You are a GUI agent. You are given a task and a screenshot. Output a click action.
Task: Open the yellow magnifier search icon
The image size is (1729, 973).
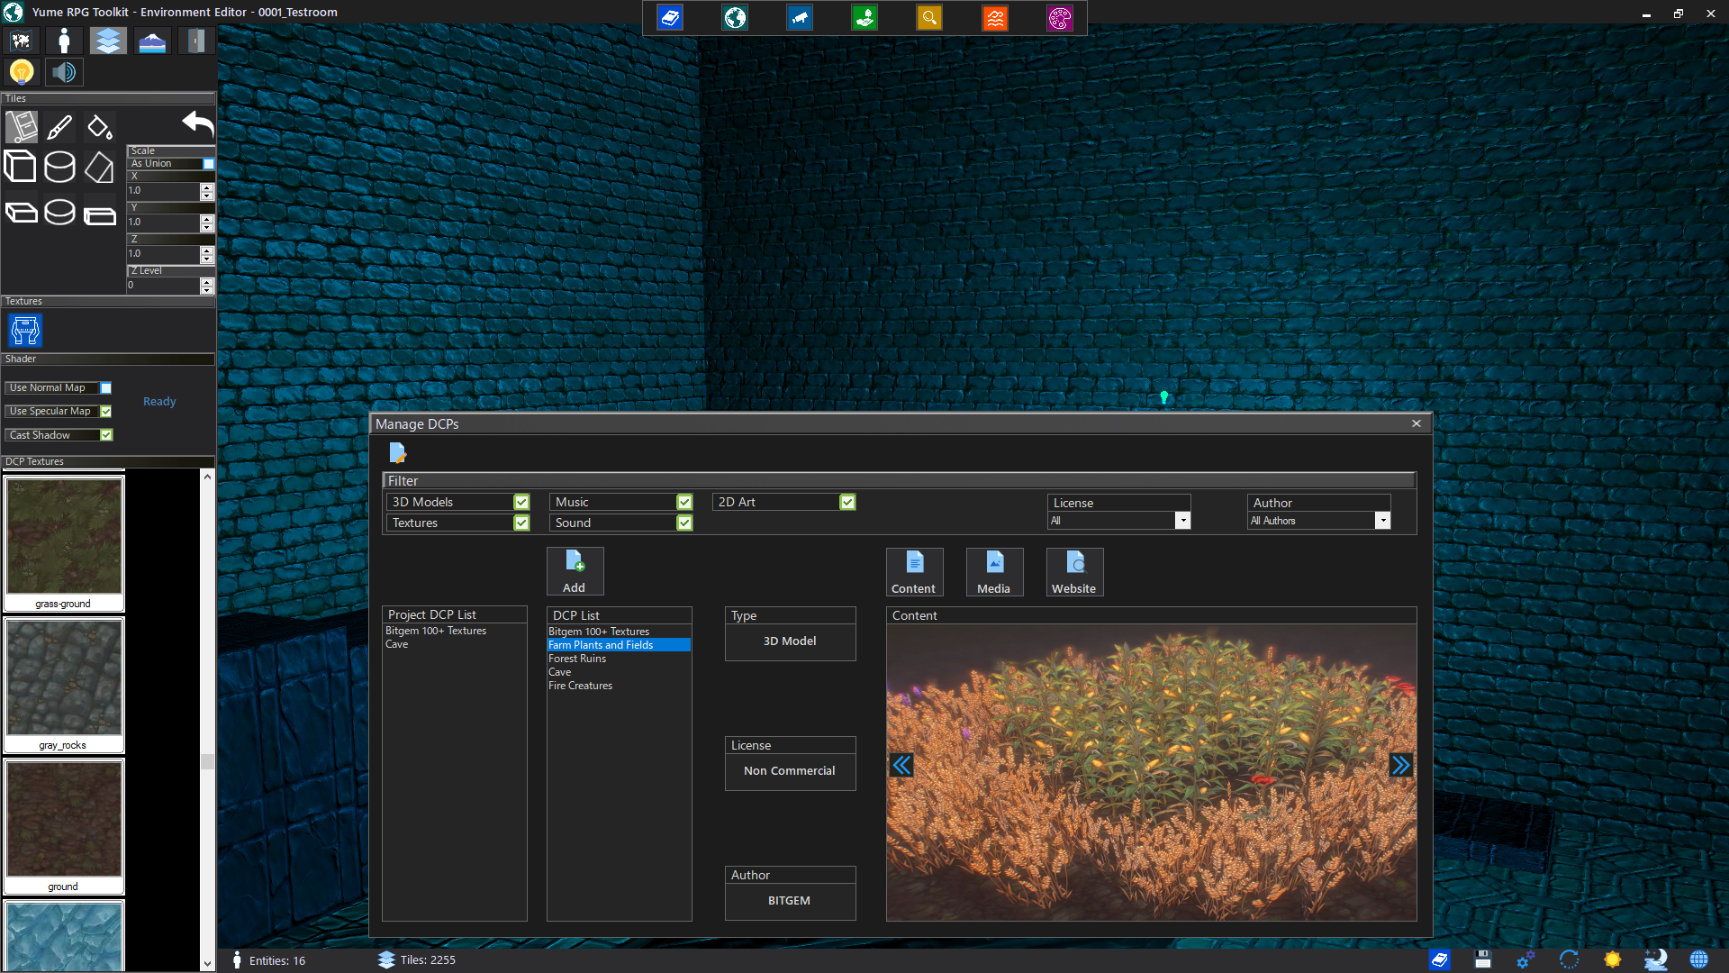point(929,17)
